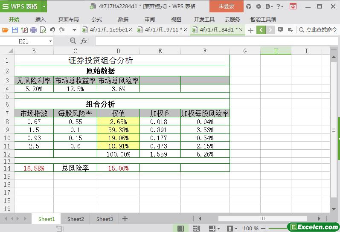
Task: Click the Print icon
Action: click(33, 30)
